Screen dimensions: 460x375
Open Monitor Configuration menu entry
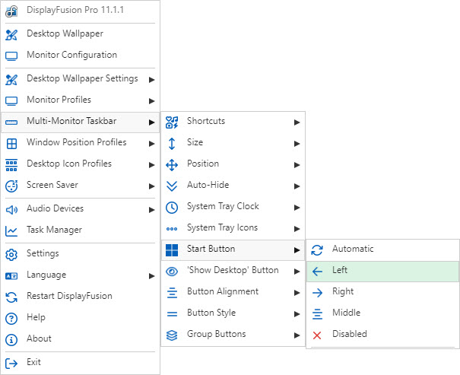click(x=81, y=56)
